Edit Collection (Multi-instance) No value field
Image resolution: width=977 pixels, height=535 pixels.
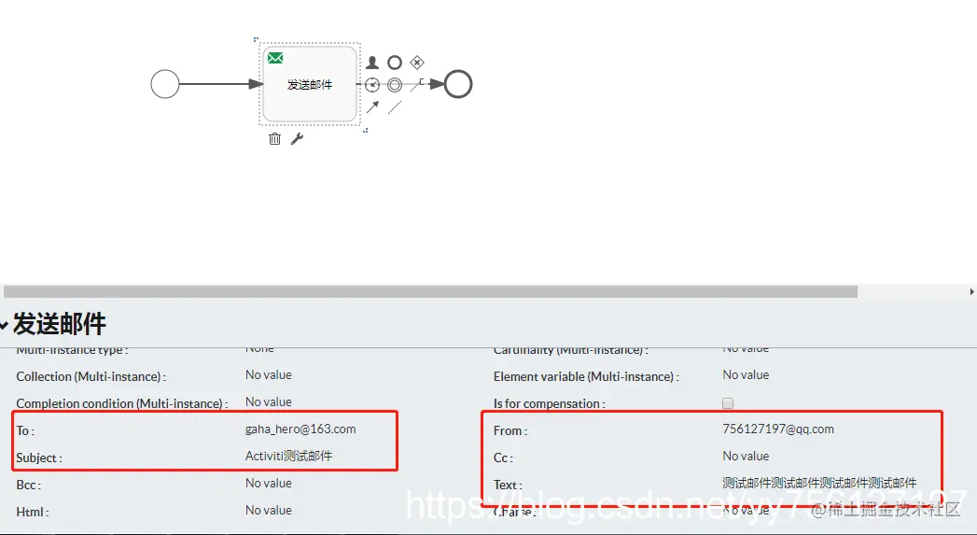(x=268, y=374)
